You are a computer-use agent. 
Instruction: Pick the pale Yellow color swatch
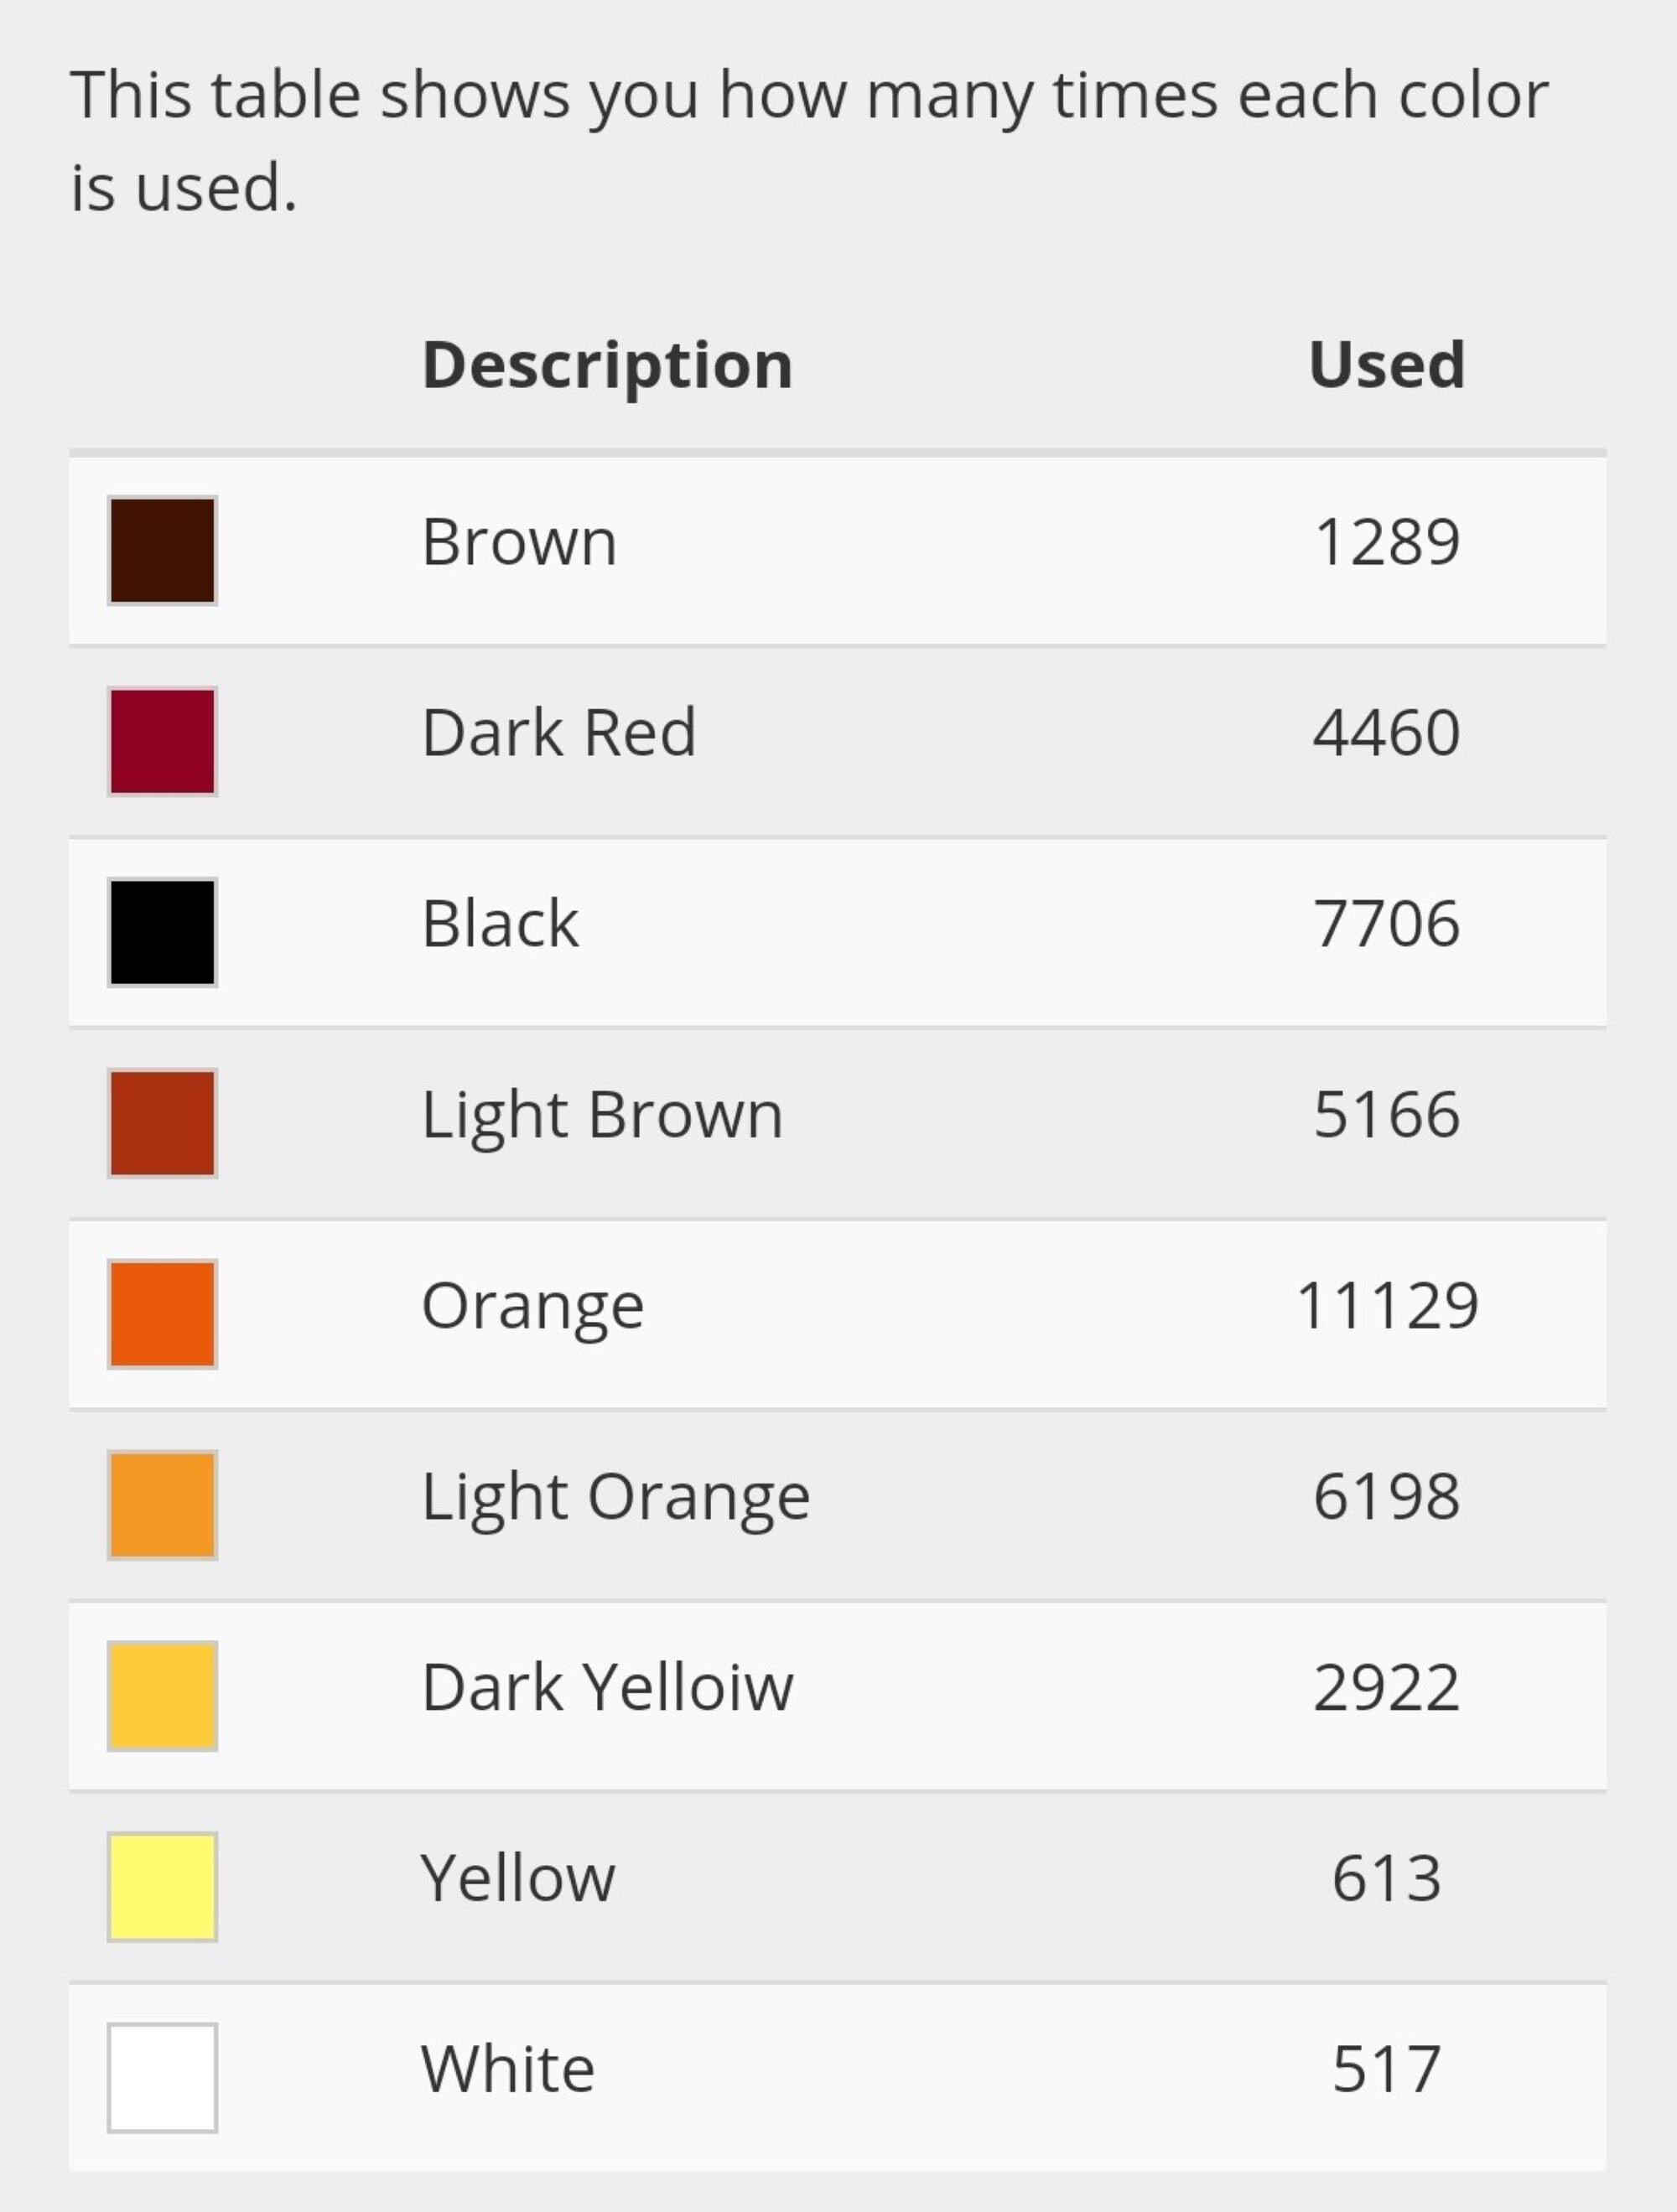click(x=162, y=1887)
